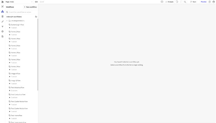Undo the last change
The height and width of the screenshot is (123, 216).
click(x=177, y=2)
